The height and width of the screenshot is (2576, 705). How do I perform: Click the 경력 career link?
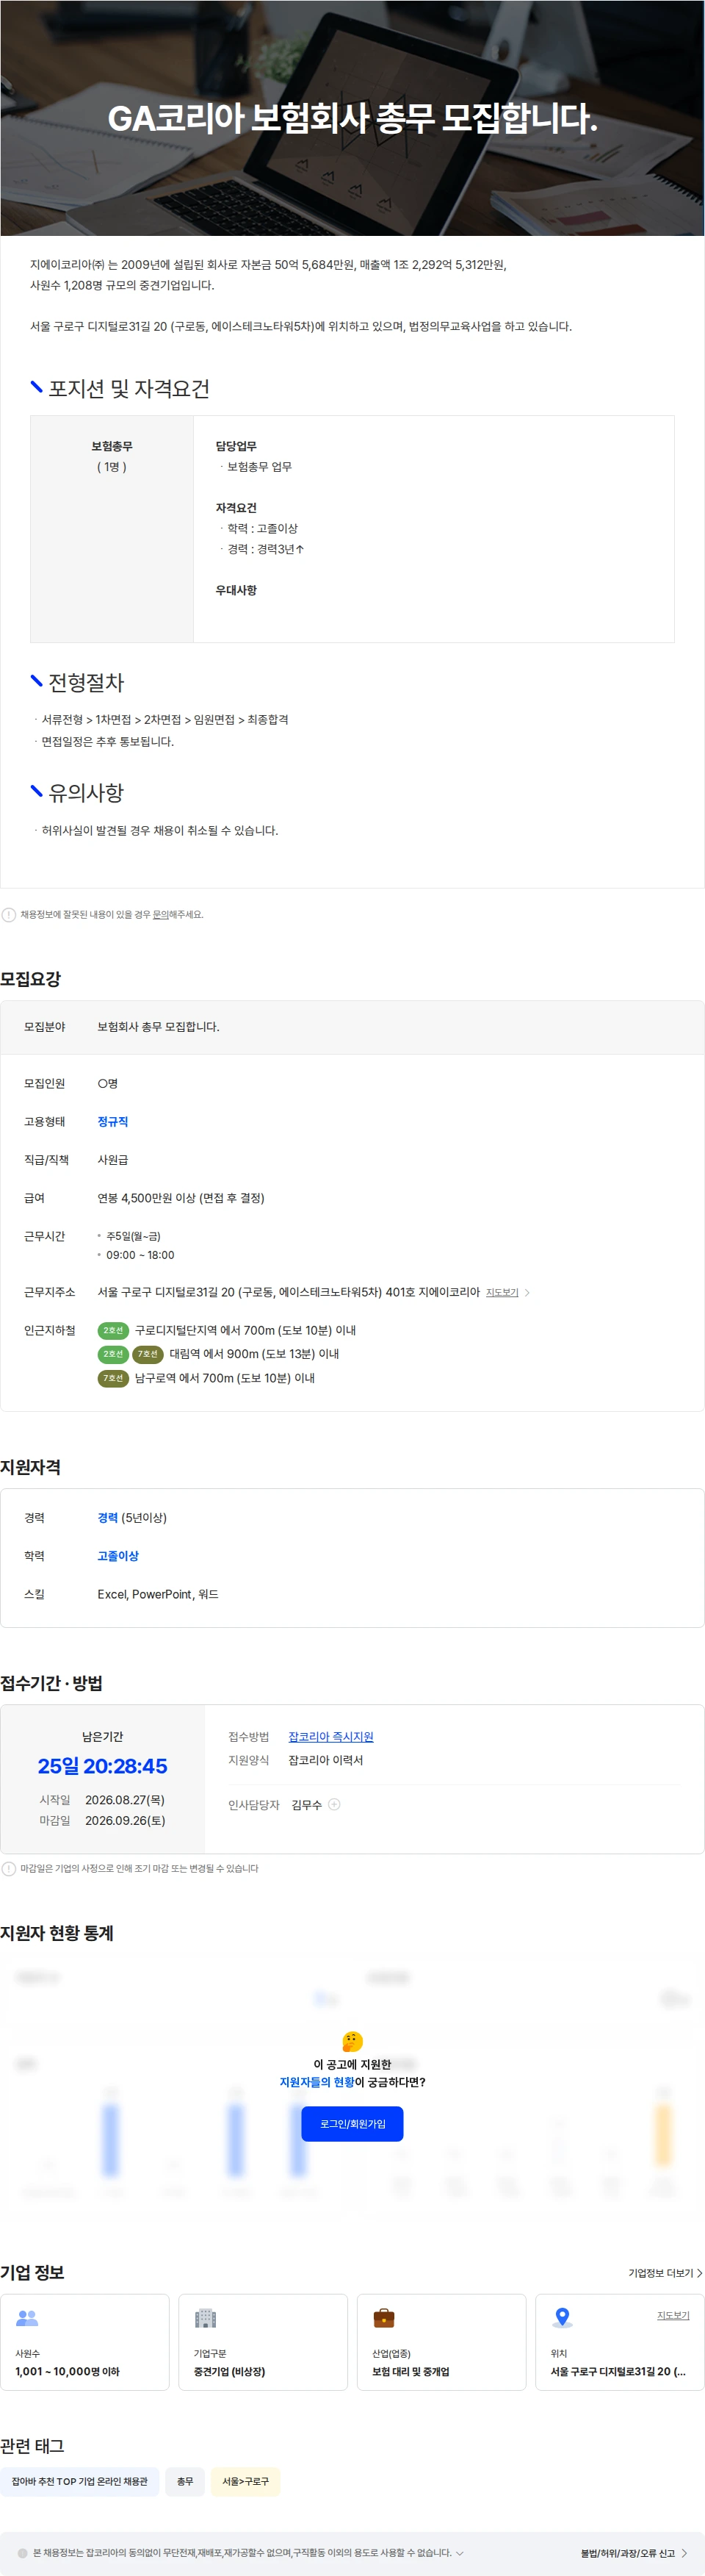[108, 1518]
